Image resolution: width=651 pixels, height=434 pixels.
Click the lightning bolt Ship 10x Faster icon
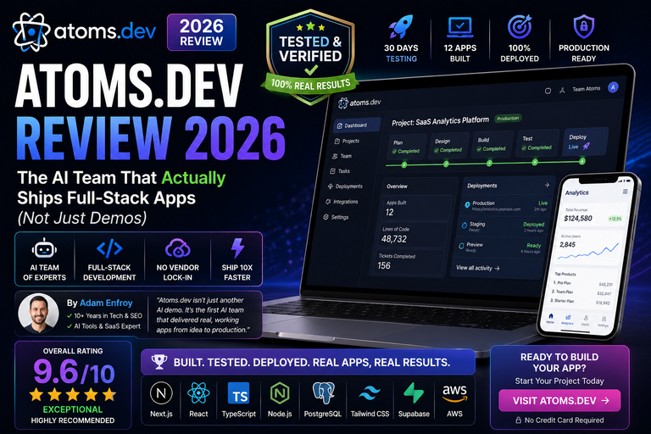click(x=237, y=248)
